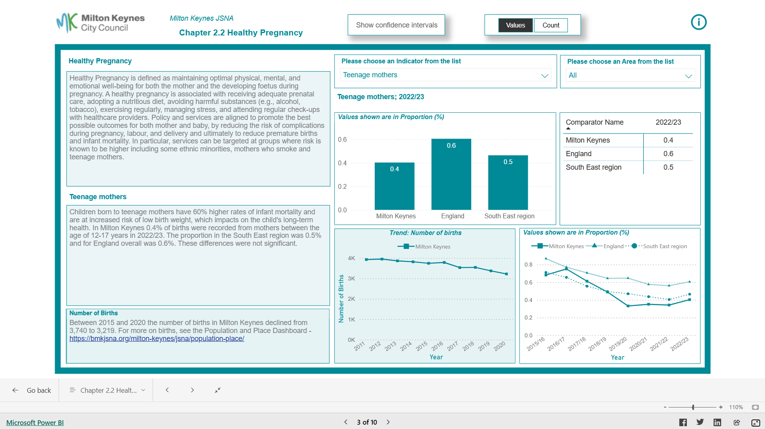Click the 2022/23 column header
Image resolution: width=765 pixels, height=429 pixels.
point(668,122)
